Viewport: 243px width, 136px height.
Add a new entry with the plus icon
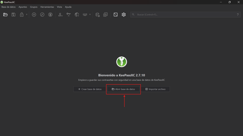tap(34, 15)
